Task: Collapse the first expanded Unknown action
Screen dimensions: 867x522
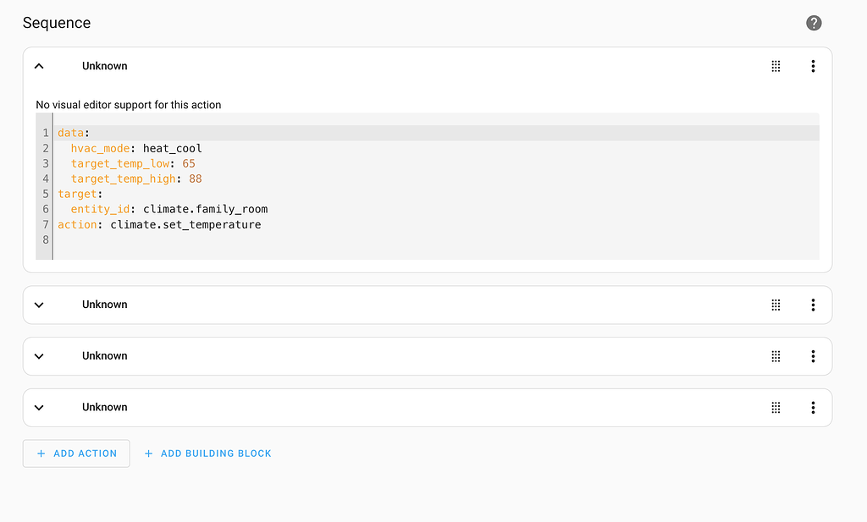Action: (39, 66)
